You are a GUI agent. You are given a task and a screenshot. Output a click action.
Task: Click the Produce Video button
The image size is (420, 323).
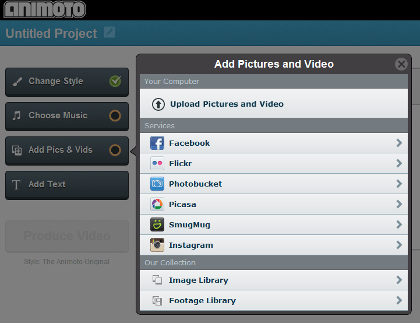pos(67,236)
